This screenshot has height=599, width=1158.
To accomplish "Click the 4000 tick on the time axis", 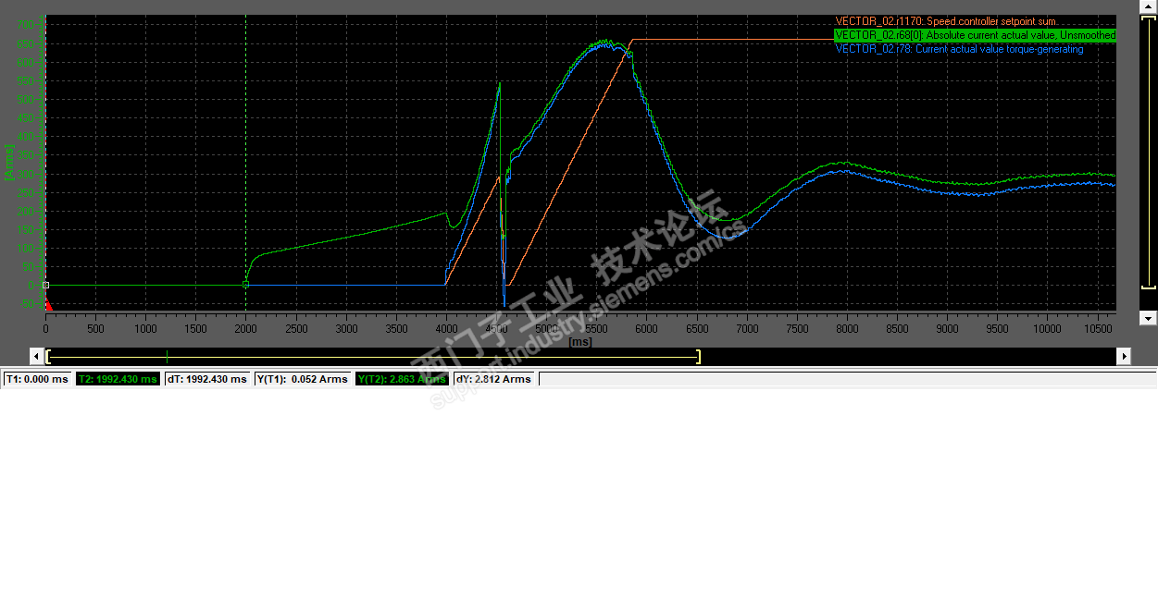I will 446,328.
